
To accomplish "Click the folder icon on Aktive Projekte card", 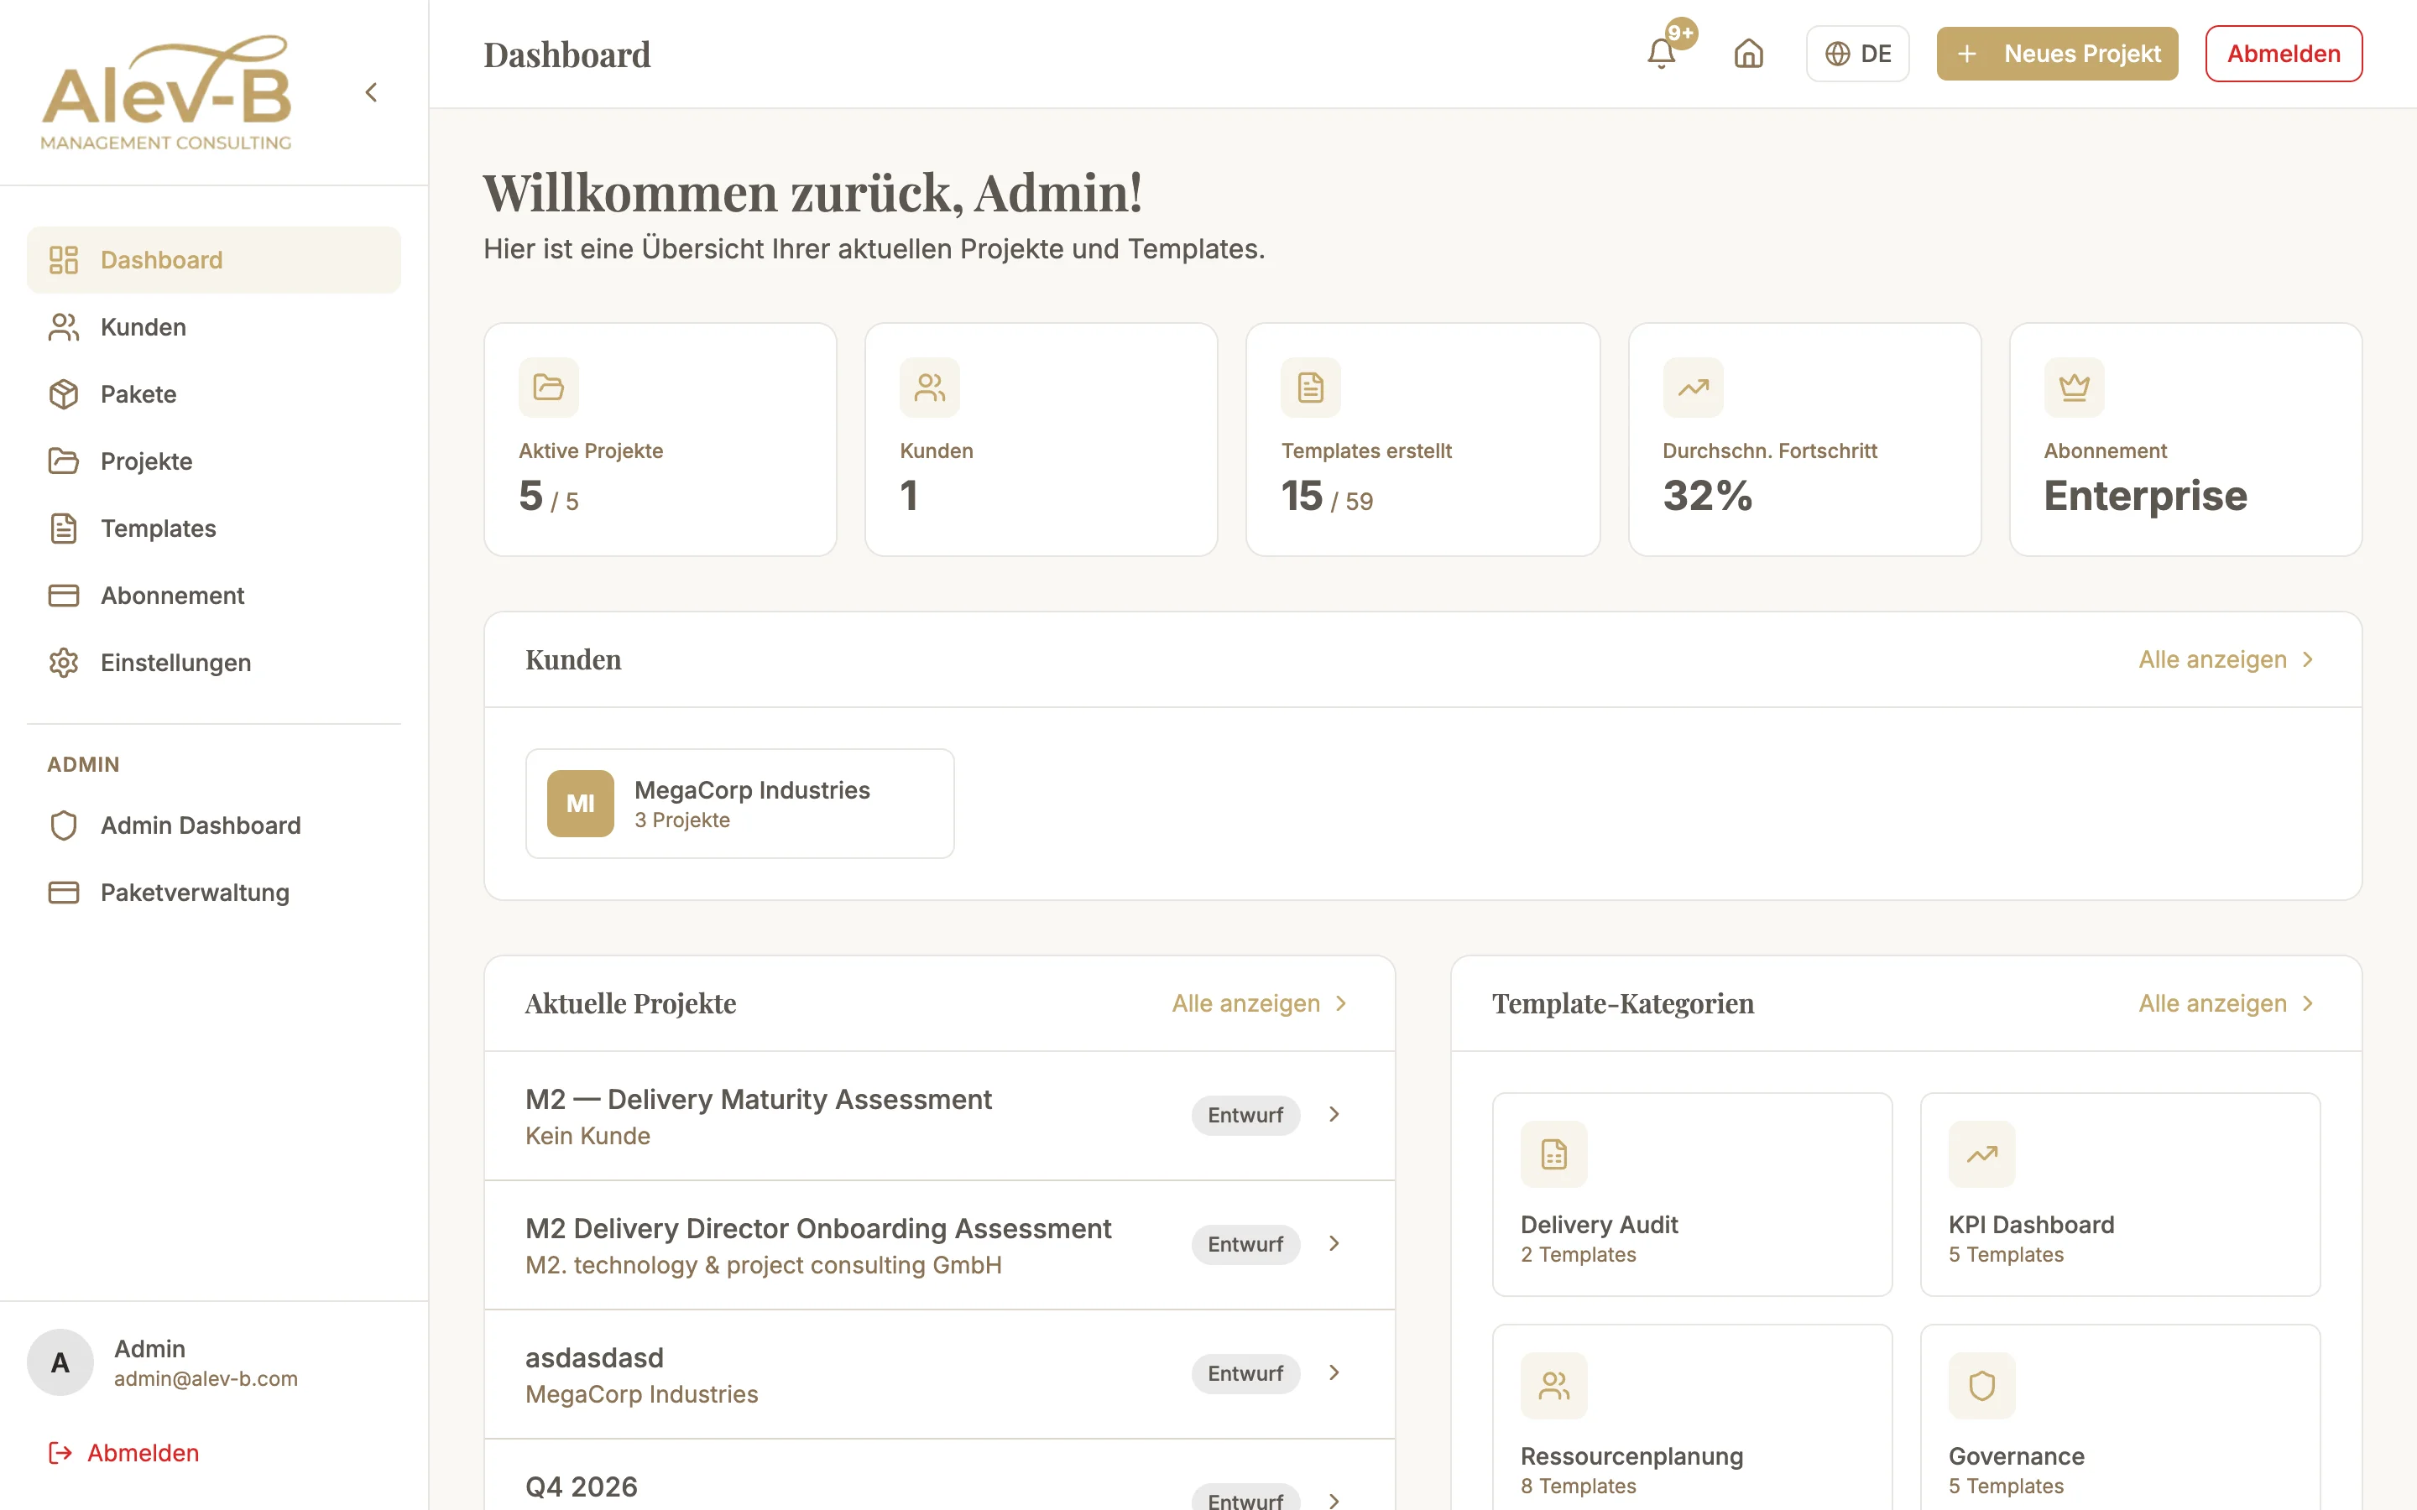I will click(548, 387).
